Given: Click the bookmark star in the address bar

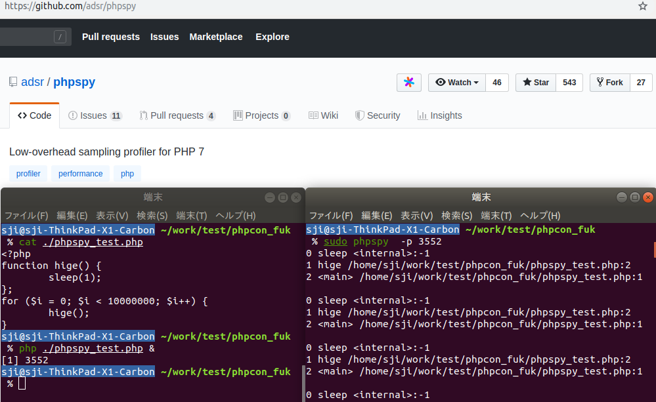Looking at the screenshot, I should (642, 6).
